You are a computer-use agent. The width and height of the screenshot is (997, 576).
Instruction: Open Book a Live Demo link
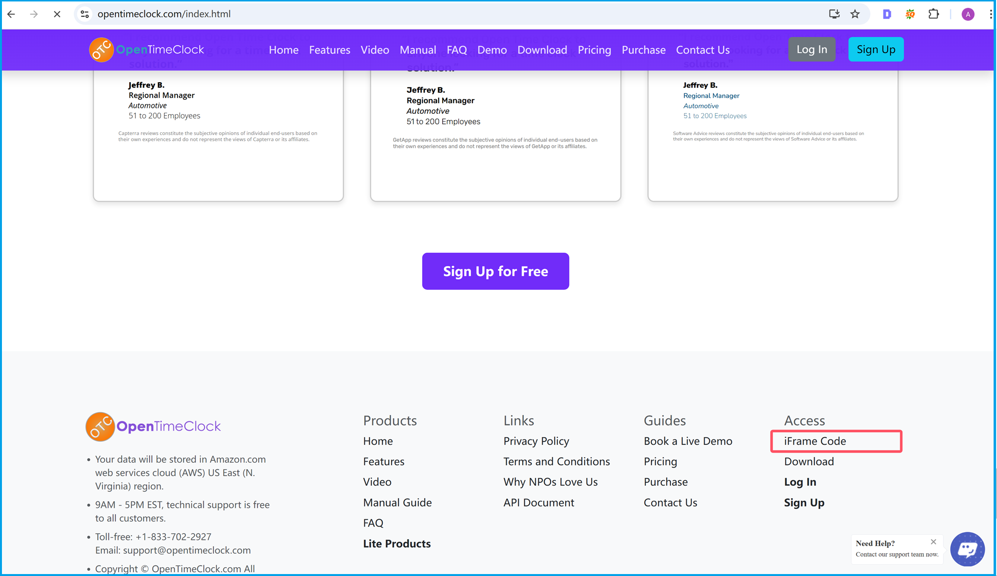[688, 441]
